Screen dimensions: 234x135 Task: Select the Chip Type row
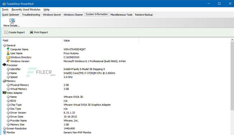point(16,105)
